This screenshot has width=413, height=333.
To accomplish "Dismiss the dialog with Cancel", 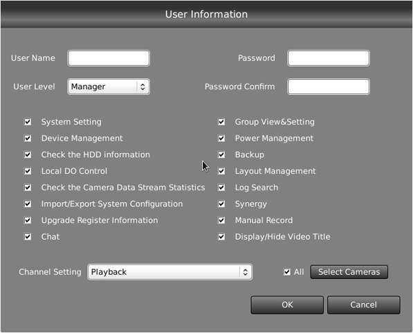I will pyautogui.click(x=364, y=305).
